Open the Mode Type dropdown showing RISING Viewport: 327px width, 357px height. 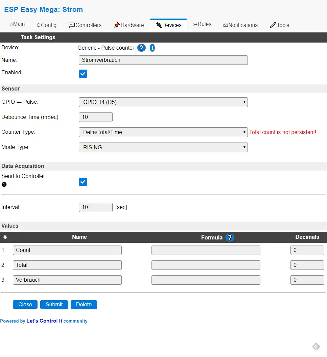coord(163,147)
